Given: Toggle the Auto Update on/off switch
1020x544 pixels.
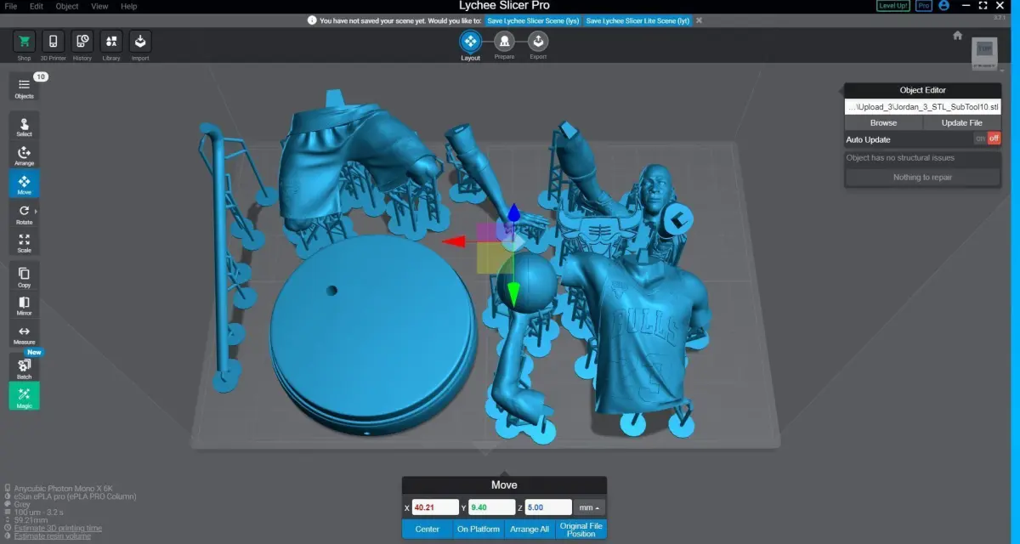Looking at the screenshot, I should (x=987, y=139).
